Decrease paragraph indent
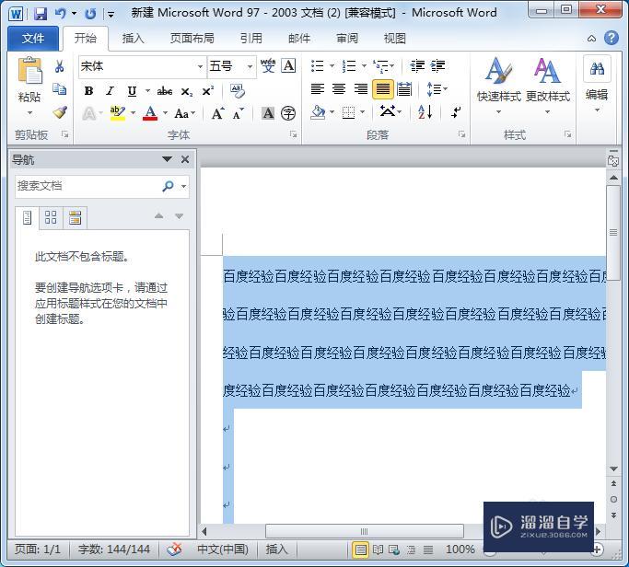 pyautogui.click(x=417, y=65)
